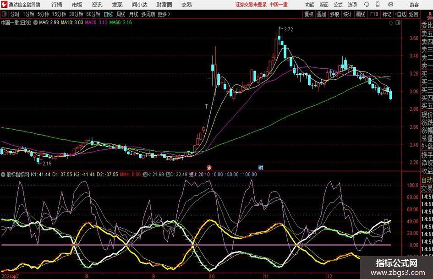Screen dimensions: 433x279
Task: Open the 问小达 menu
Action: 139,5
